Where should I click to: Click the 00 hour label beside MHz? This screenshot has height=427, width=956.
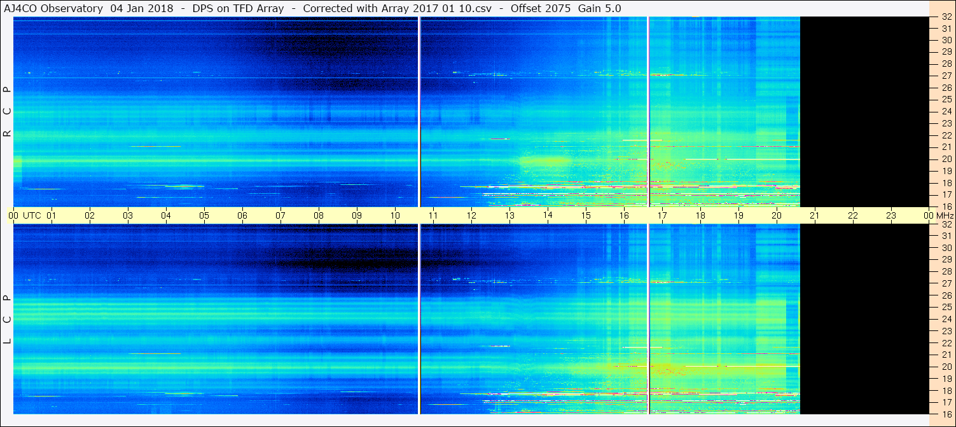click(x=929, y=215)
